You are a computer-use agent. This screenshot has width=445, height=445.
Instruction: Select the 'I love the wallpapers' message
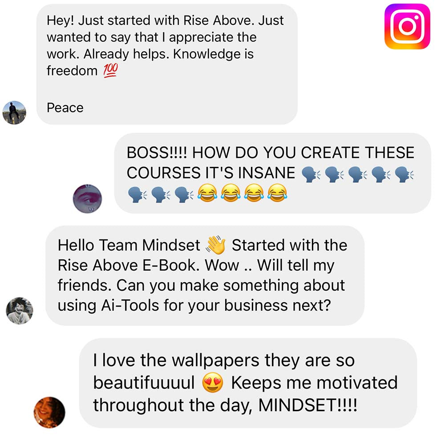(248, 383)
